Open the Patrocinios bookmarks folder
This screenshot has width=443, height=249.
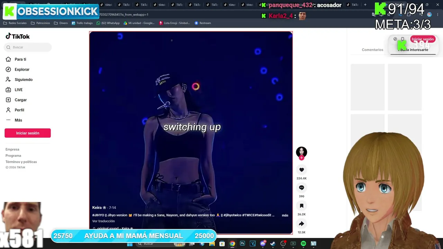pos(40,23)
